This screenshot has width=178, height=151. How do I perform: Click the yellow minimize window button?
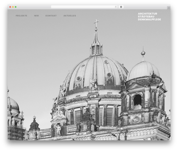13,7
